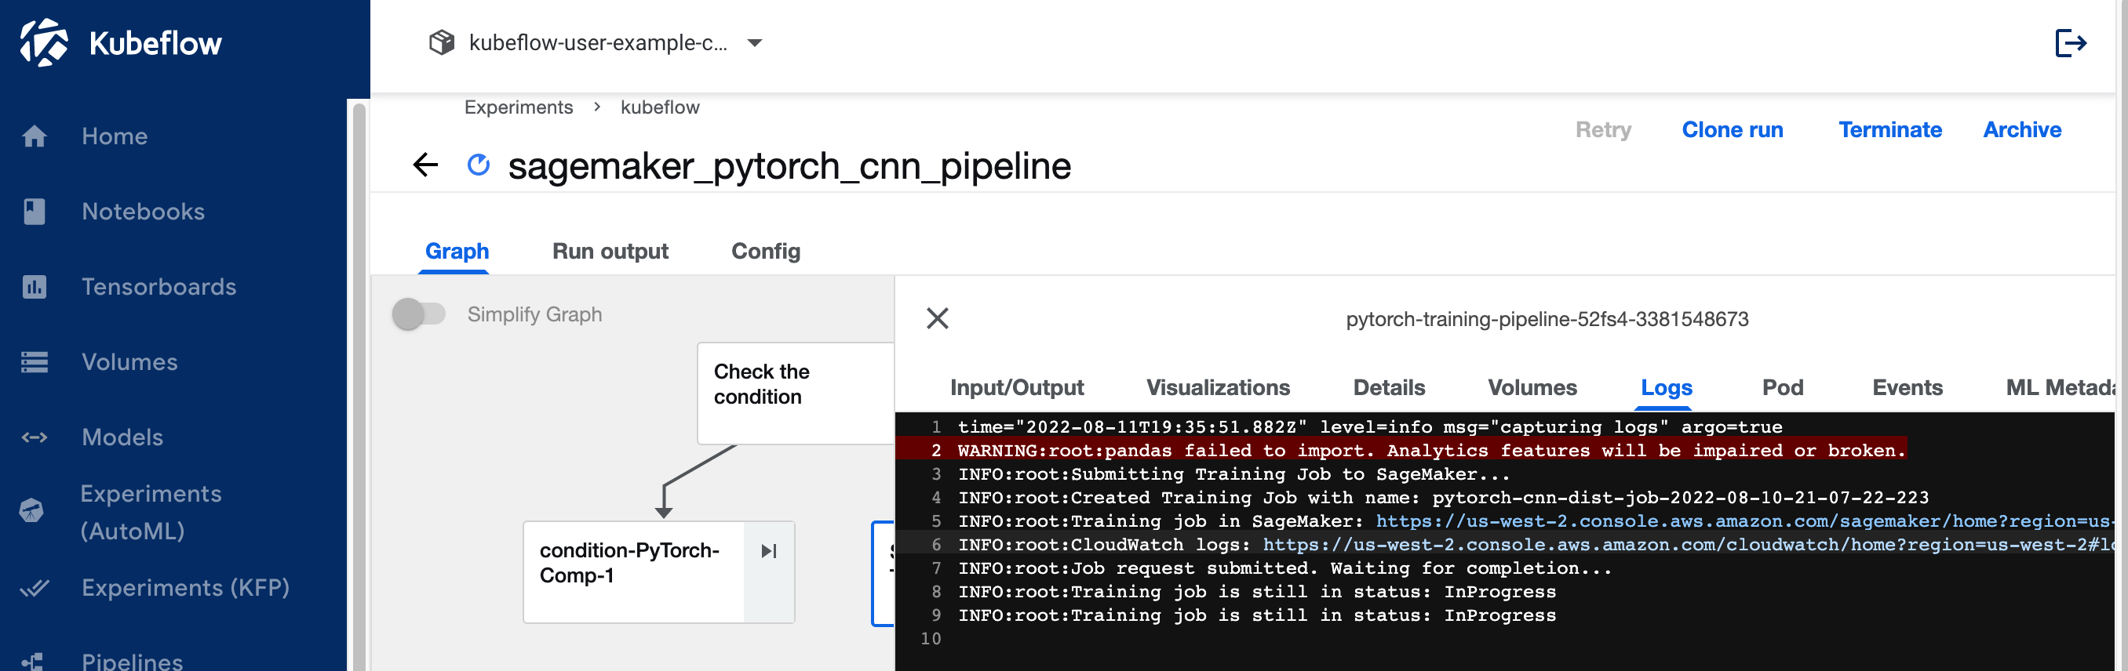
Task: Open the Experiments (KFP) checkmark icon
Action: coord(34,588)
